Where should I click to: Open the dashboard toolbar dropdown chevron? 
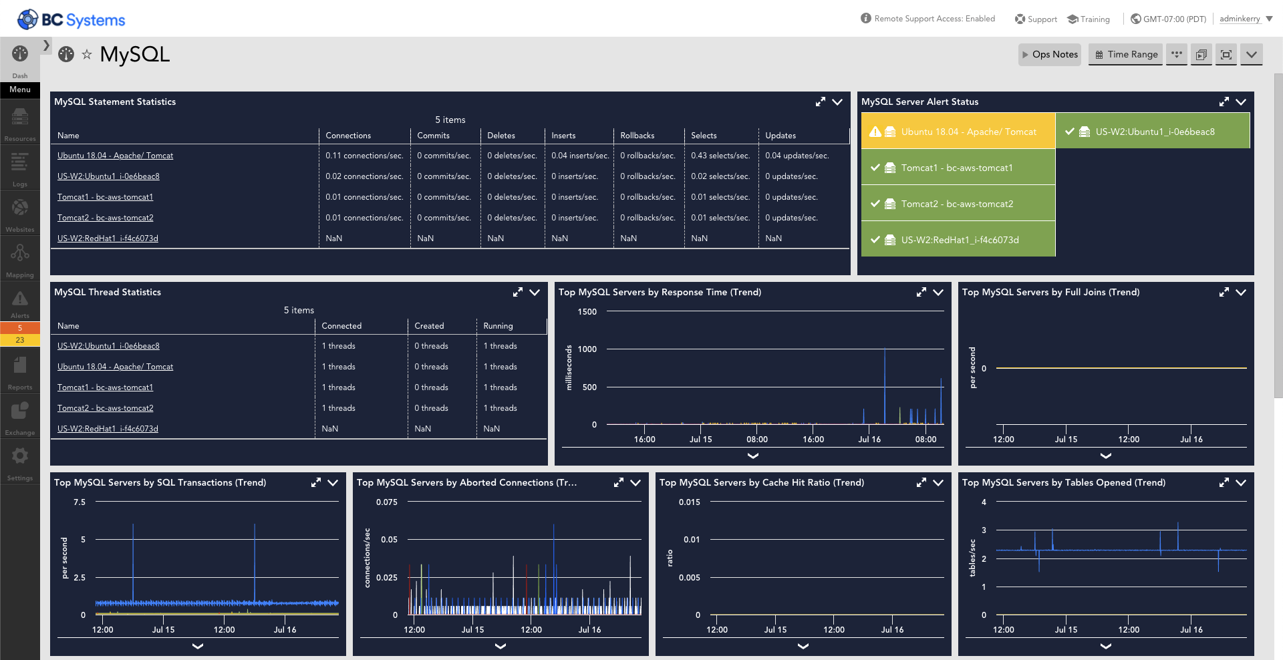[1252, 54]
